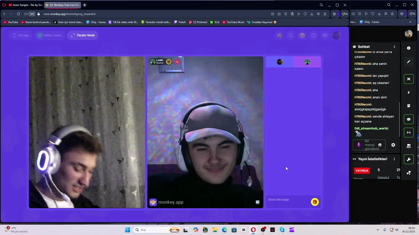Toggle the chat bubble panel icon in sidebar

(409, 119)
